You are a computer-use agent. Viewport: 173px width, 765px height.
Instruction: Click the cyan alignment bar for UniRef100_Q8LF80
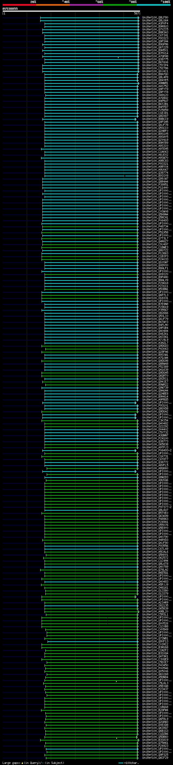click(89, 18)
